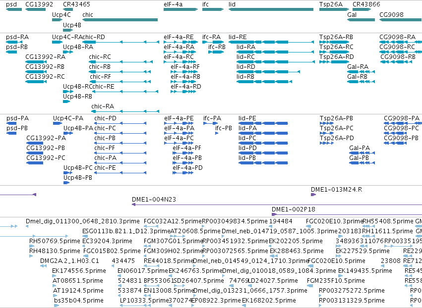The width and height of the screenshot is (422, 308).
Task: Select transcript psd-RB
Action: point(11,52)
